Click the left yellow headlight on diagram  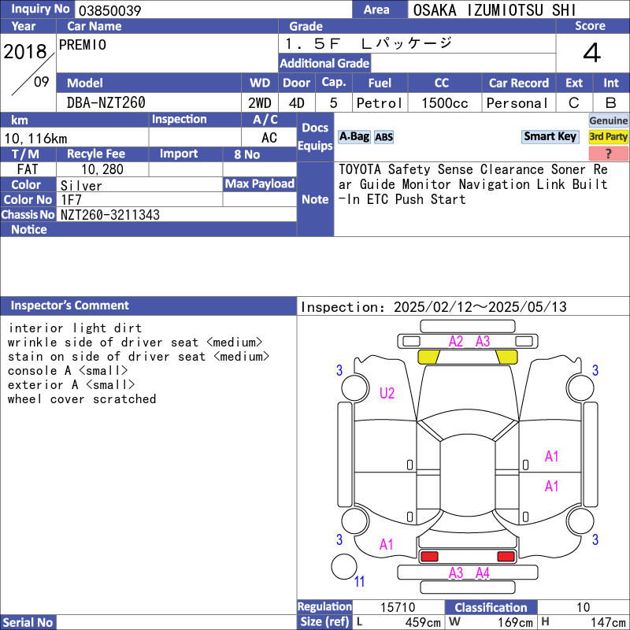(428, 357)
